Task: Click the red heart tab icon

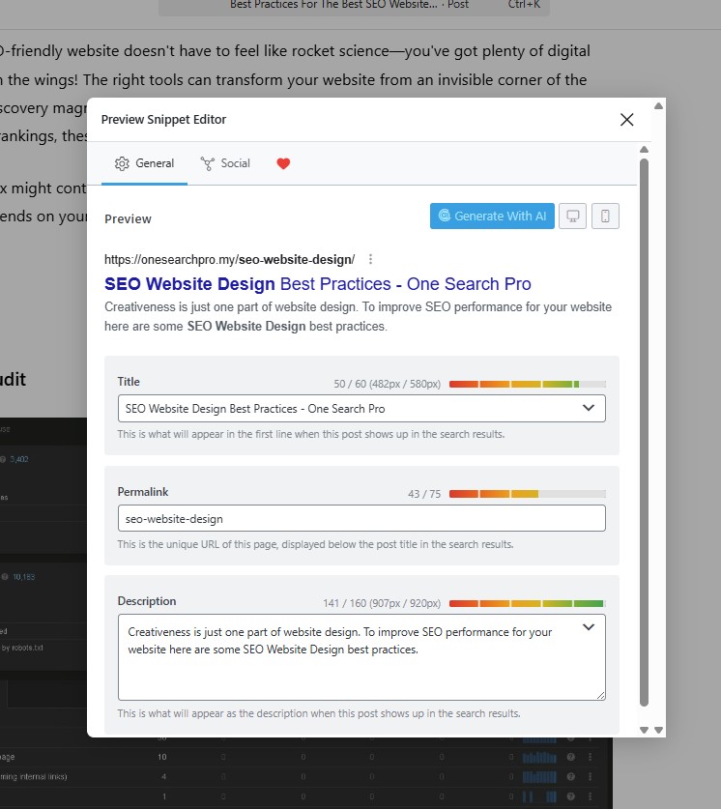Action: point(283,163)
